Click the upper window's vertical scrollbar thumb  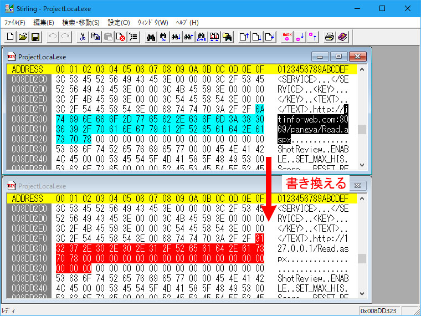tap(362, 129)
